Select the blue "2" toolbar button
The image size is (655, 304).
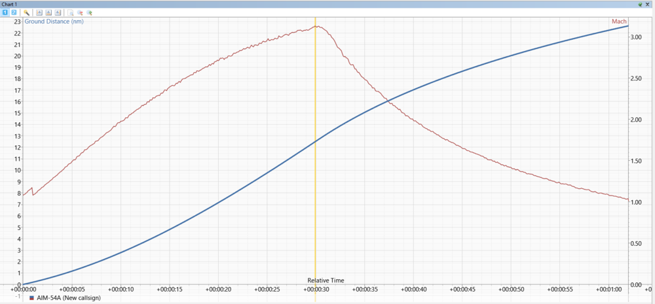click(13, 12)
